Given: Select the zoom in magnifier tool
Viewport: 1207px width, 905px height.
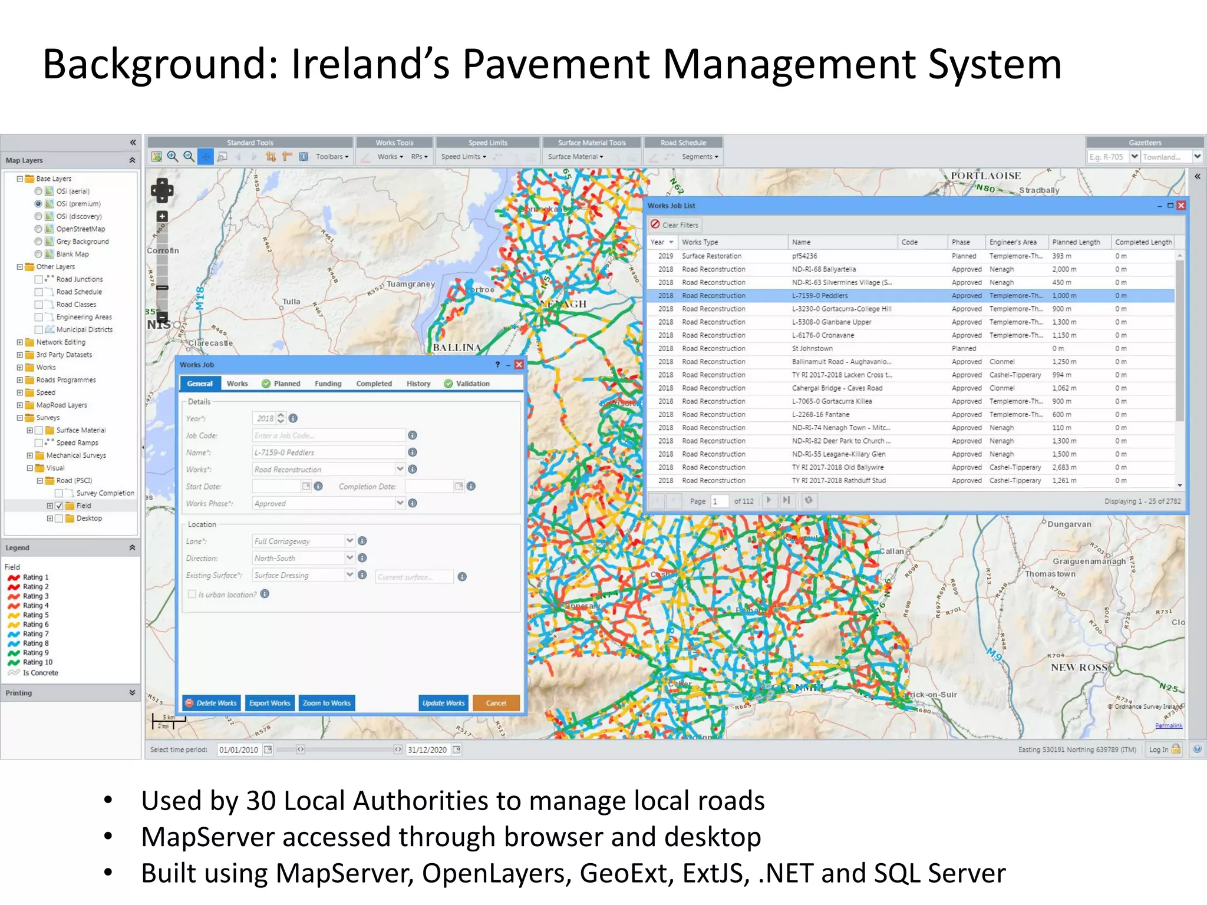Looking at the screenshot, I should coord(173,156).
